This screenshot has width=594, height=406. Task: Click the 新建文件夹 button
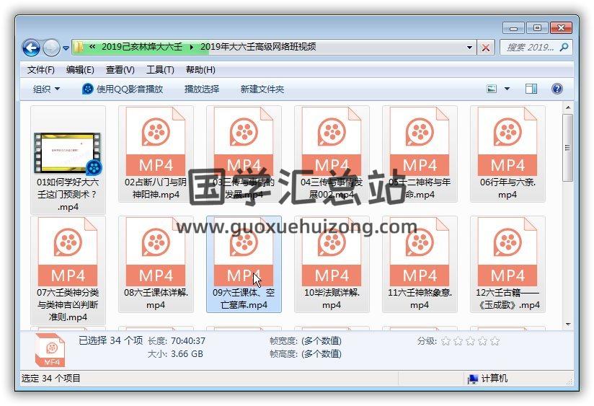pyautogui.click(x=262, y=89)
